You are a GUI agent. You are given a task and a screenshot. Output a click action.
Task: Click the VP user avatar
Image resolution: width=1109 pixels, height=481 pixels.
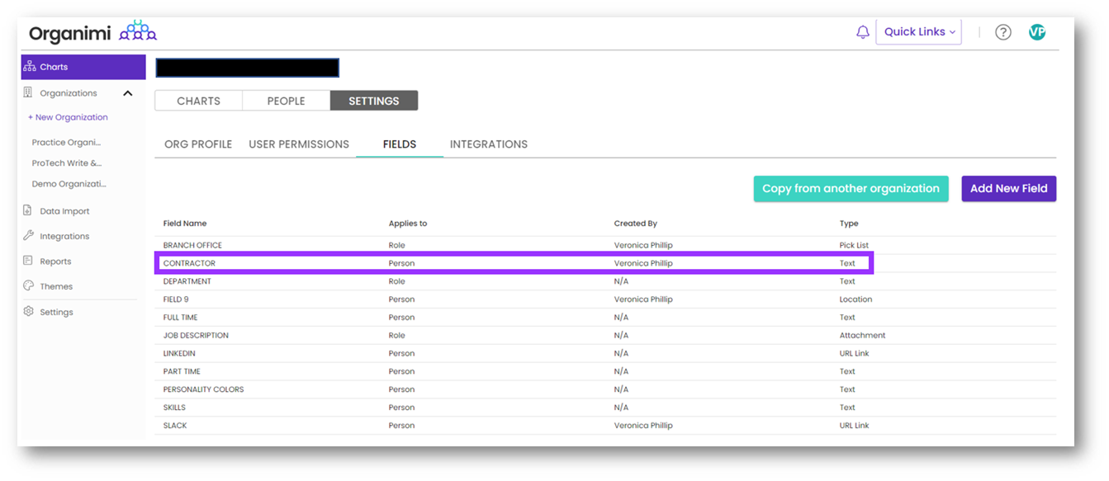[x=1037, y=32]
